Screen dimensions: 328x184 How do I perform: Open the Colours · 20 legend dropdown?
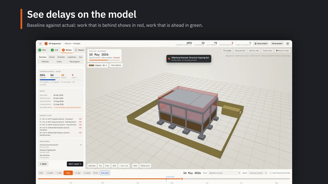point(98,65)
